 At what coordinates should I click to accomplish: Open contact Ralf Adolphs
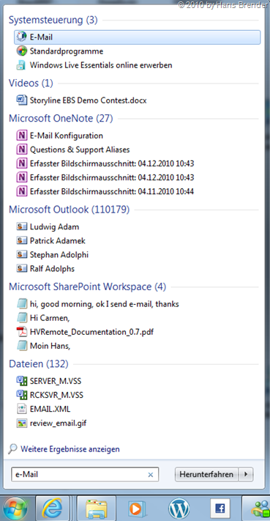click(x=52, y=269)
